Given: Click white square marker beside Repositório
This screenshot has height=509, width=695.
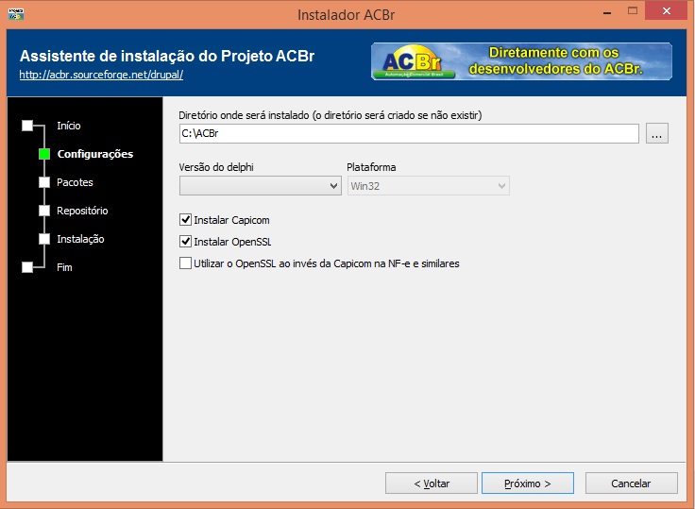Looking at the screenshot, I should pyautogui.click(x=44, y=211).
